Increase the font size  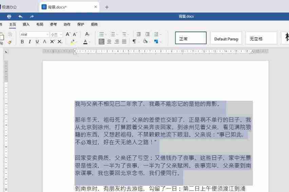68,34
